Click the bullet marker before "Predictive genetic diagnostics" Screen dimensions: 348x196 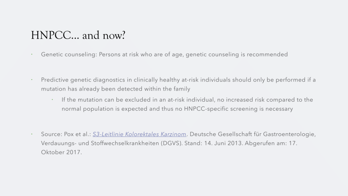tap(32, 80)
